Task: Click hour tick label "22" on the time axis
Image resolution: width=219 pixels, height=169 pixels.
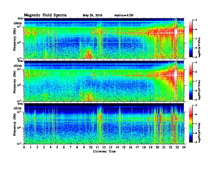Action: pyautogui.click(x=171, y=147)
